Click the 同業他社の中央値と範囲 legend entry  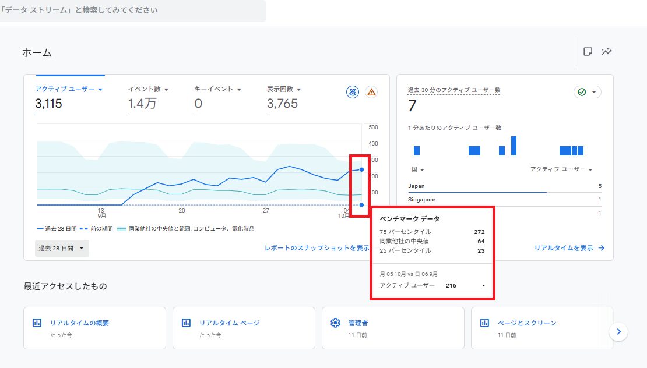(186, 228)
